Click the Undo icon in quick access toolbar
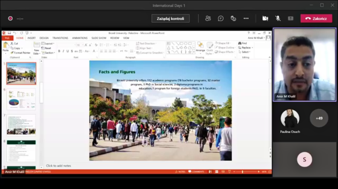Image resolution: width=338 pixels, height=189 pixels. pyautogui.click(x=15, y=33)
